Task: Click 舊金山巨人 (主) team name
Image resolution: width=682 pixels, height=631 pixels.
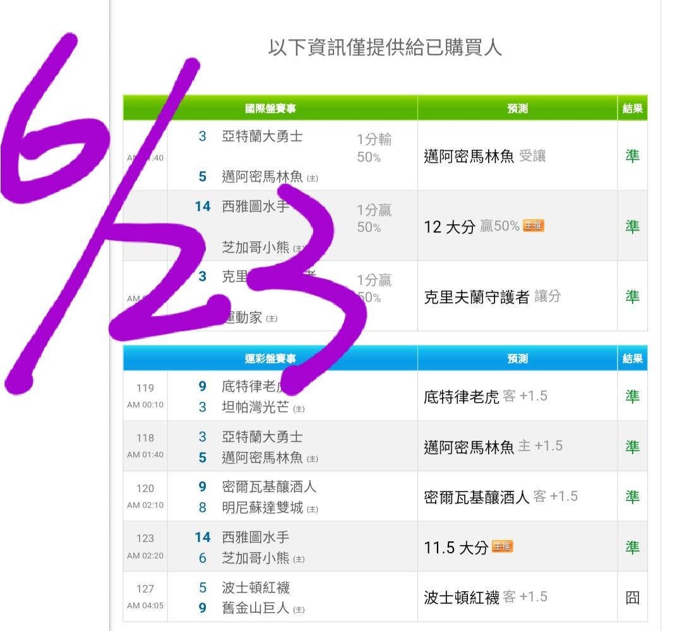Action: coord(263,608)
